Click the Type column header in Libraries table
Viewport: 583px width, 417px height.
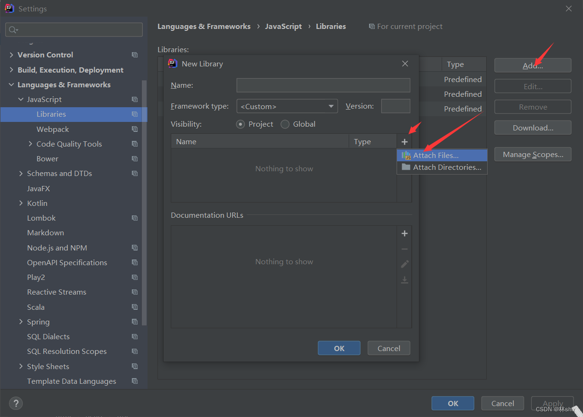click(464, 65)
